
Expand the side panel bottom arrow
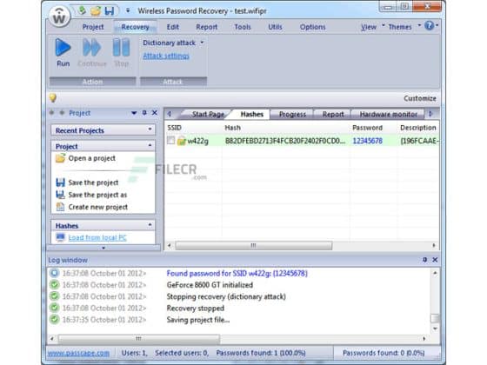[x=103, y=248]
